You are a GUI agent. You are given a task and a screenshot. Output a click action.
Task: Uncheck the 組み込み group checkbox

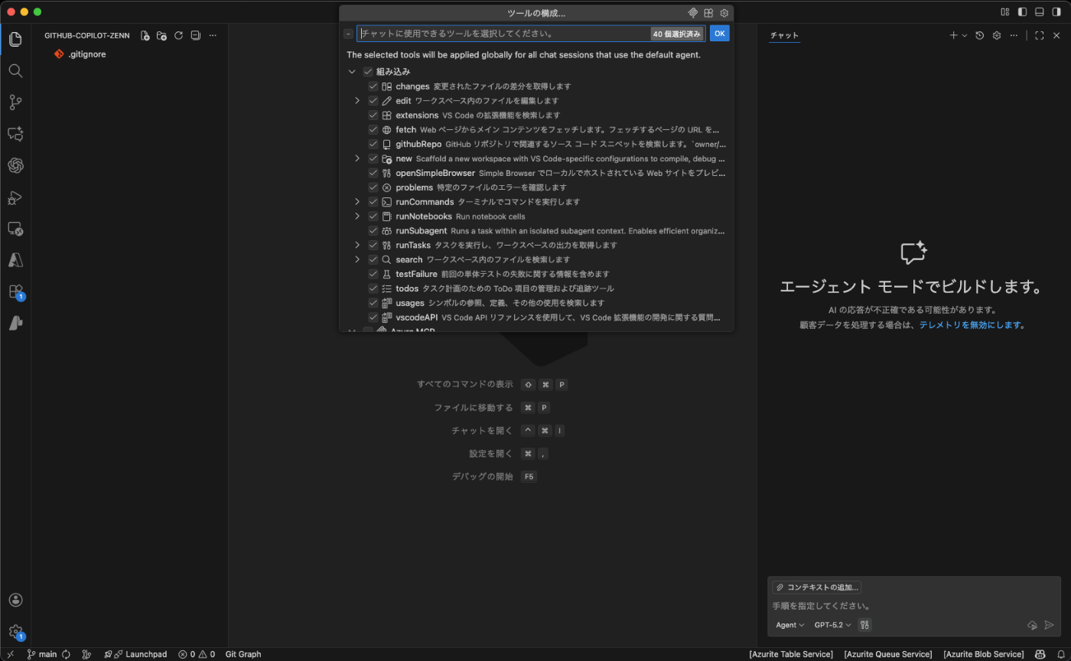coord(368,71)
